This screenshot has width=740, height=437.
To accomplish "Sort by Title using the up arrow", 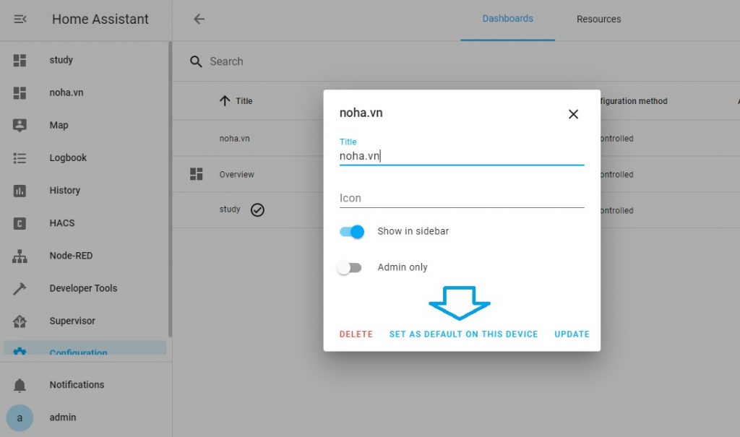I will click(225, 100).
